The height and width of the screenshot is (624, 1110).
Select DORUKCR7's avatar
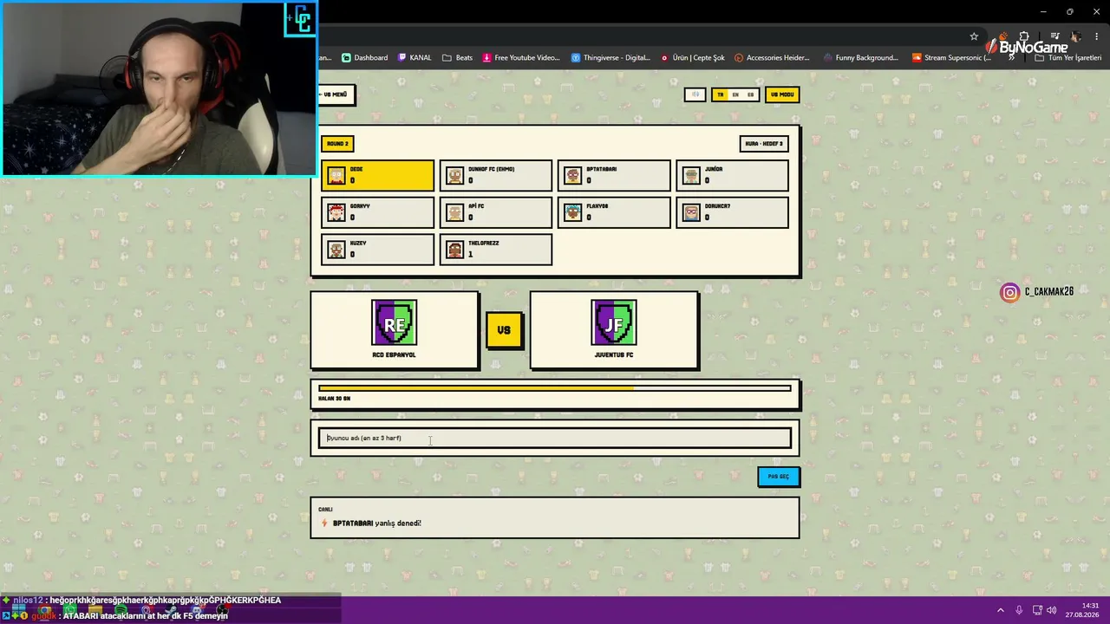[x=690, y=212]
